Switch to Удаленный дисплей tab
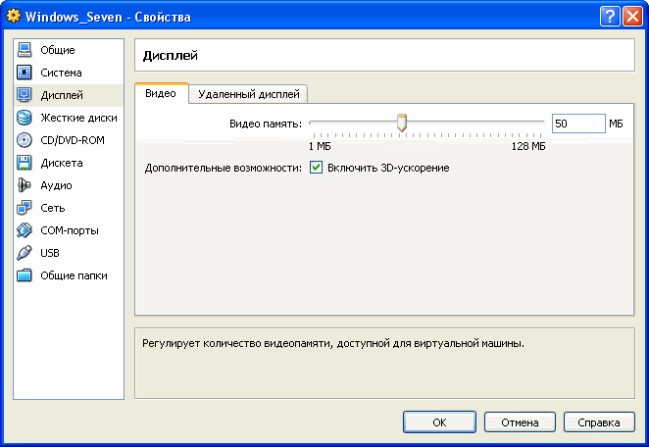The width and height of the screenshot is (649, 447). tap(248, 95)
